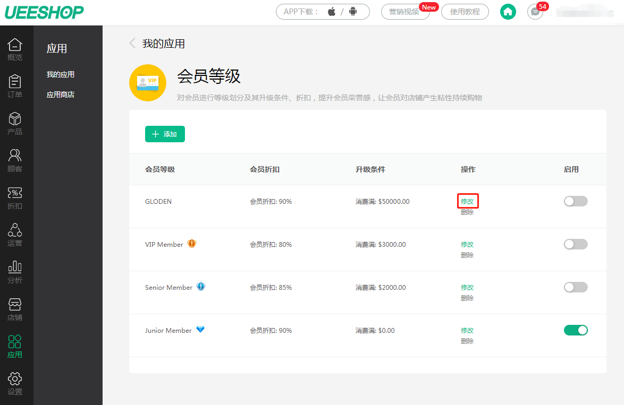Click 删除 for the Junior Member level

coord(467,341)
